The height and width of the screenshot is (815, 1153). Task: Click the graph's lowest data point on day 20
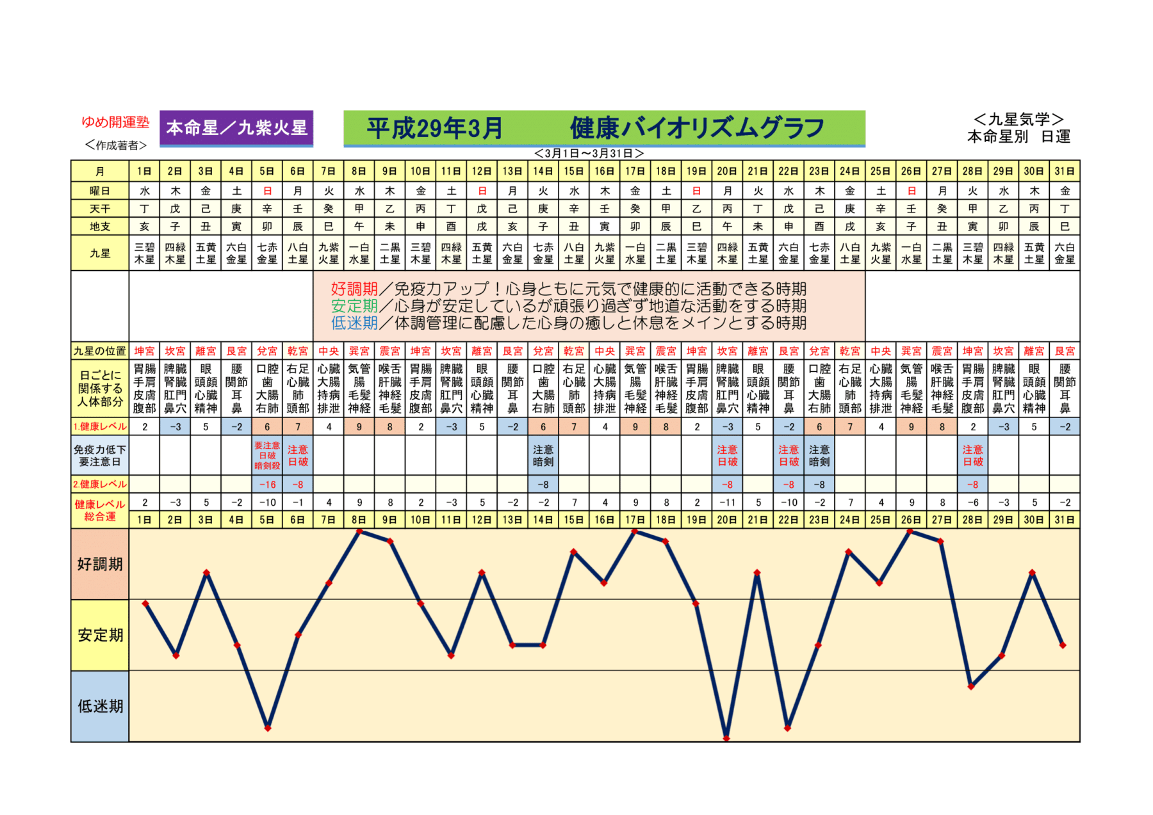tap(726, 738)
